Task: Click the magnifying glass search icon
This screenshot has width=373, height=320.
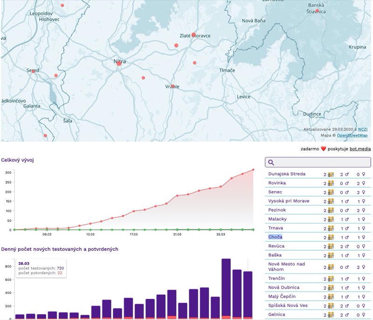Action: [271, 162]
